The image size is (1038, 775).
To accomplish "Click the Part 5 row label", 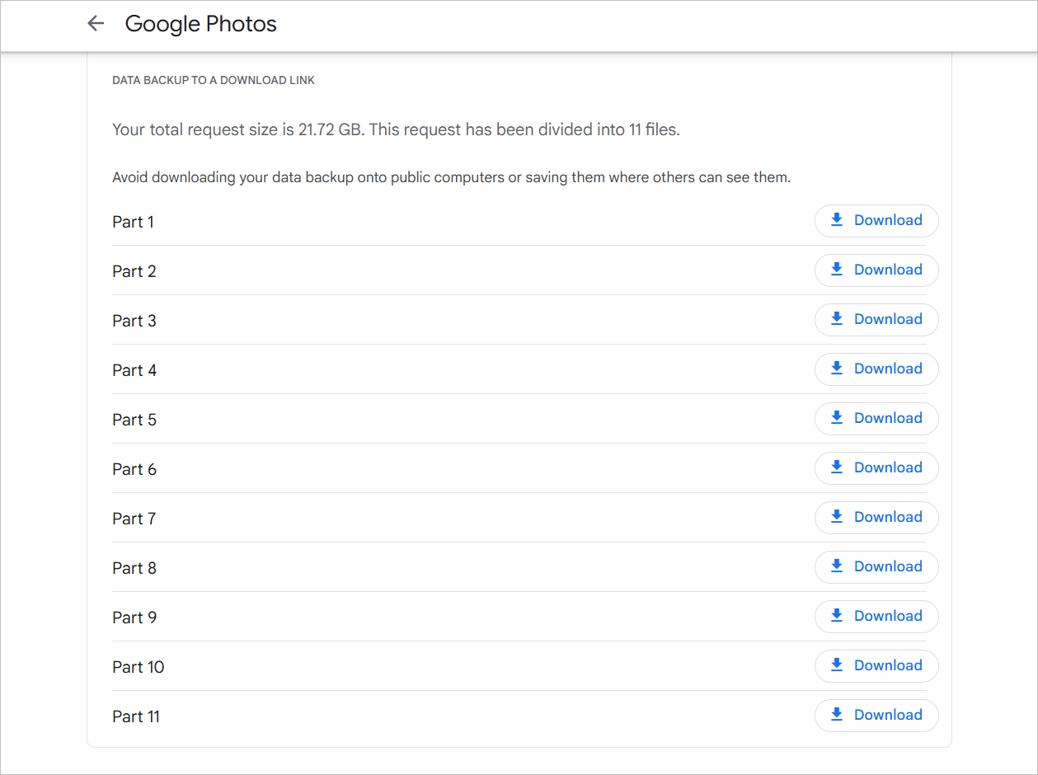I will pos(134,420).
